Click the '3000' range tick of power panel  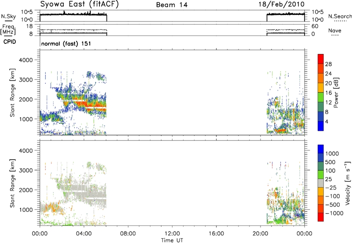tap(26, 80)
